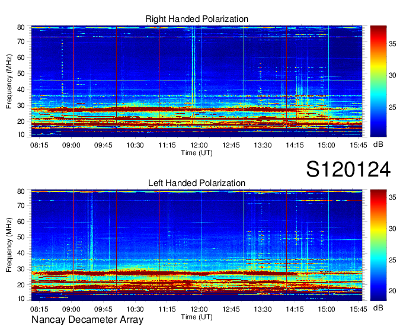Viewport: 403px width, 327px height.
Task: Click the 13:30 time tick of Right Handed plot
Action: pyautogui.click(x=263, y=145)
